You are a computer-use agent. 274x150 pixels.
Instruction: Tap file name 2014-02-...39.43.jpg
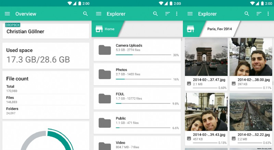click(x=209, y=135)
